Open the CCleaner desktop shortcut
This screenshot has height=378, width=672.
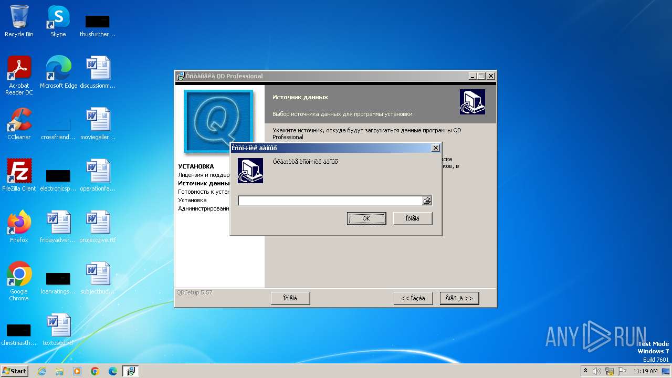tap(19, 124)
